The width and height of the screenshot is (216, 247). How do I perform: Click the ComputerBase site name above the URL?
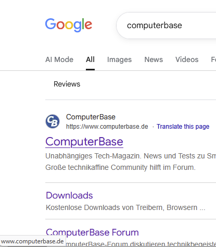(91, 117)
